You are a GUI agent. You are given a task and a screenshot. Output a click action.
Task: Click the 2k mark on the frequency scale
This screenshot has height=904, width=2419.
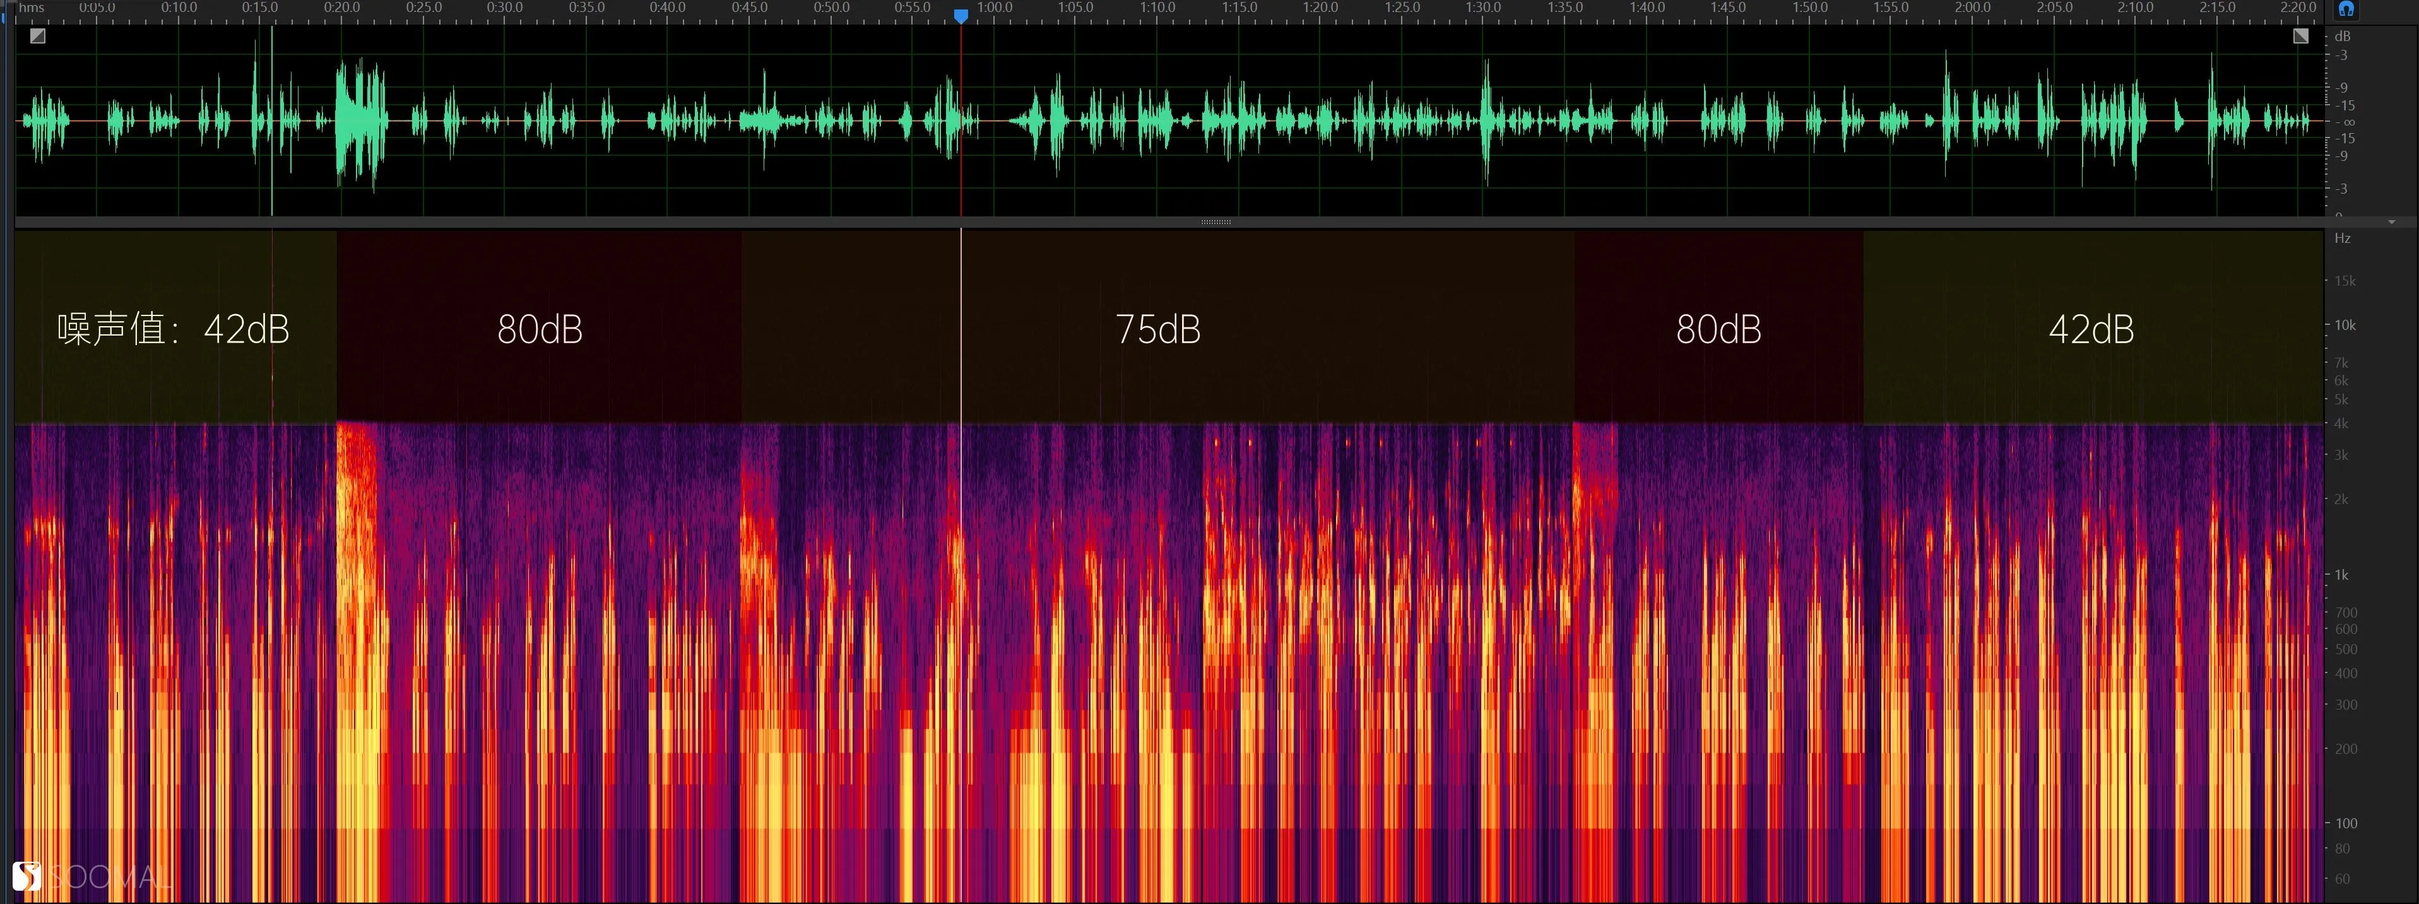tap(2341, 500)
